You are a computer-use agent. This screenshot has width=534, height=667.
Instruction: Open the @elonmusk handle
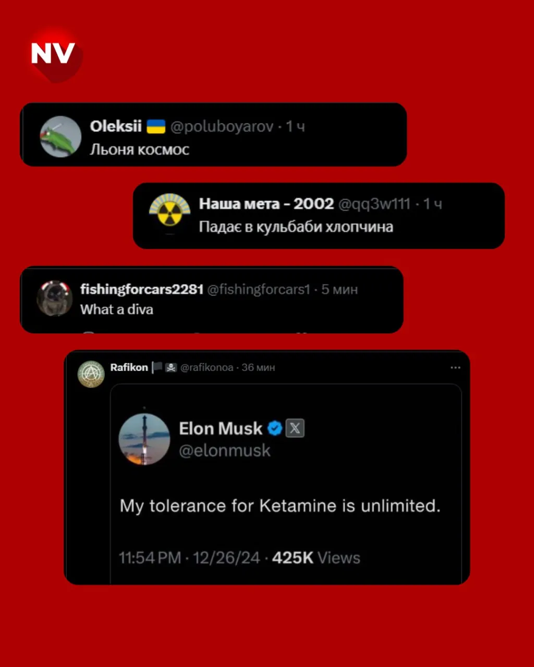pos(225,451)
